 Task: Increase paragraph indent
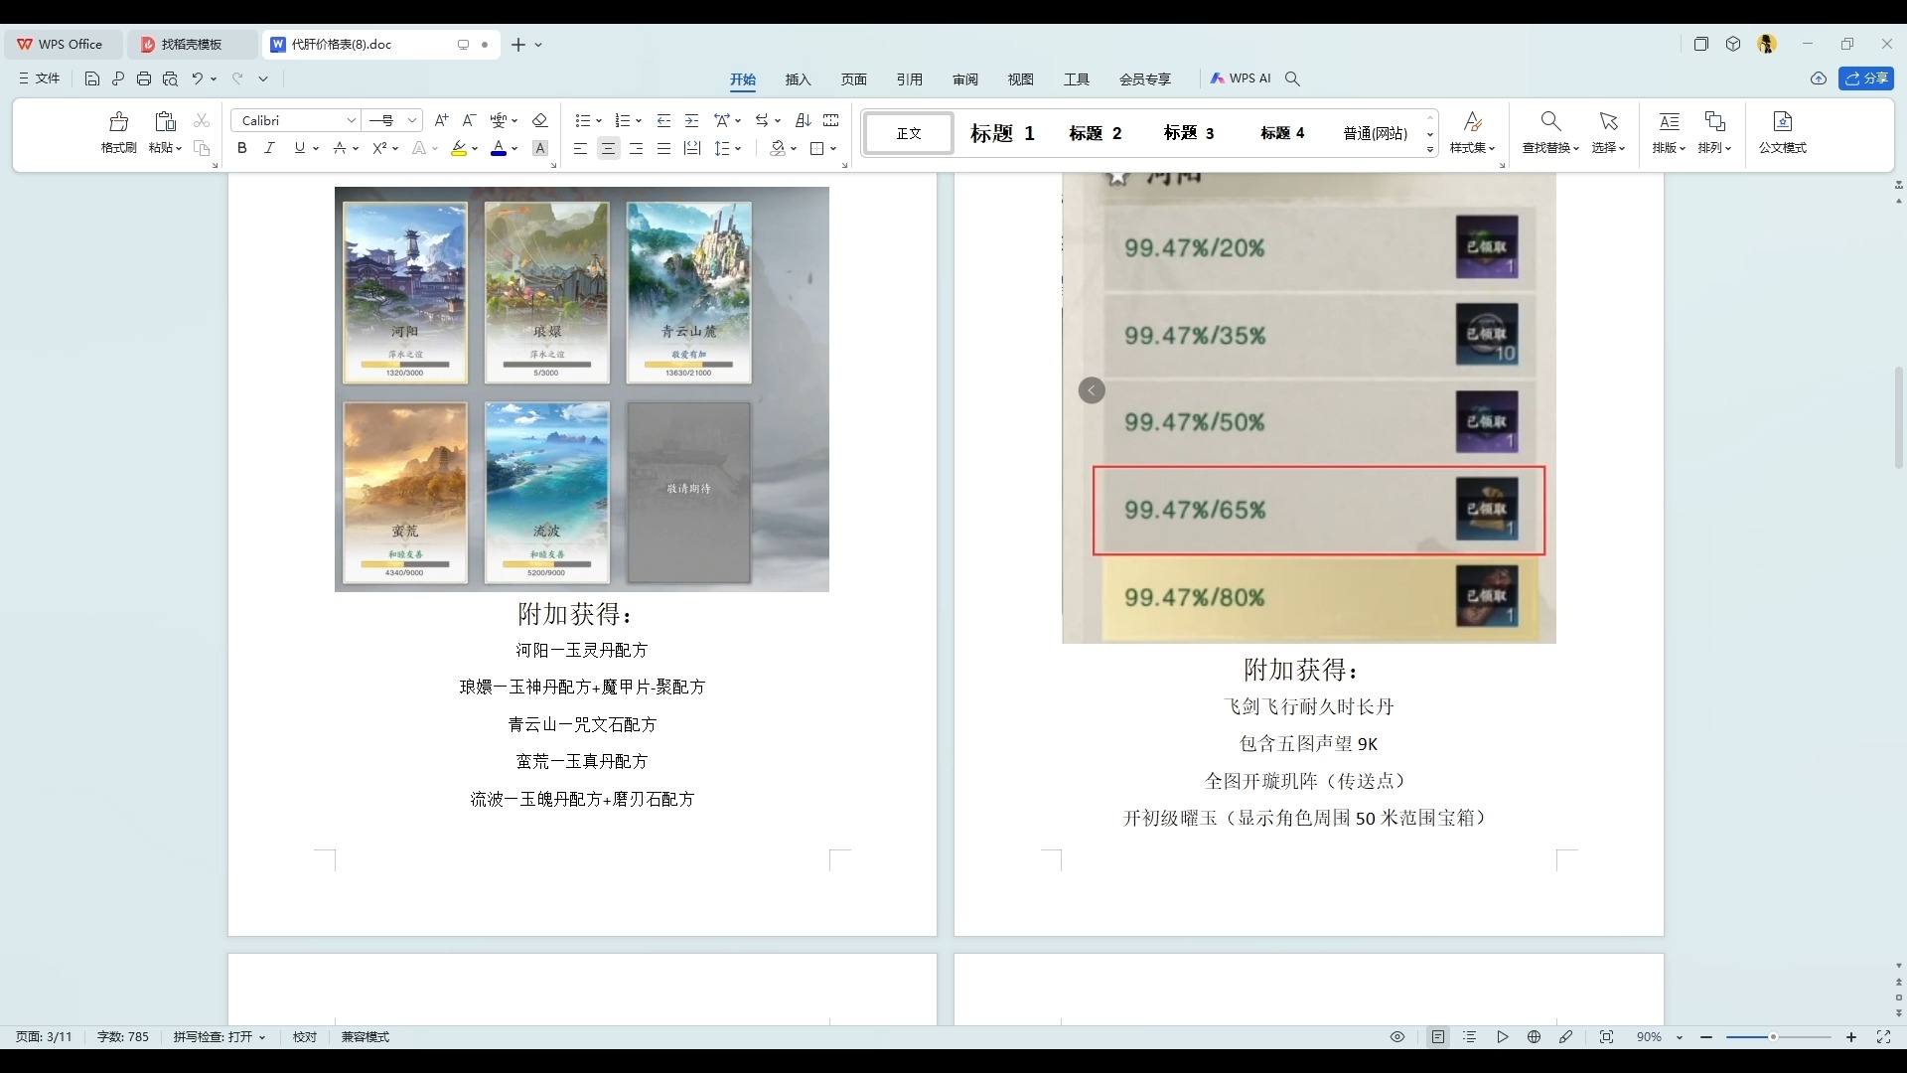click(x=692, y=120)
